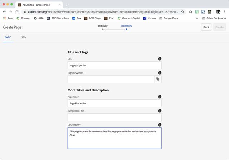Click the info icon beside Description

click(x=160, y=125)
